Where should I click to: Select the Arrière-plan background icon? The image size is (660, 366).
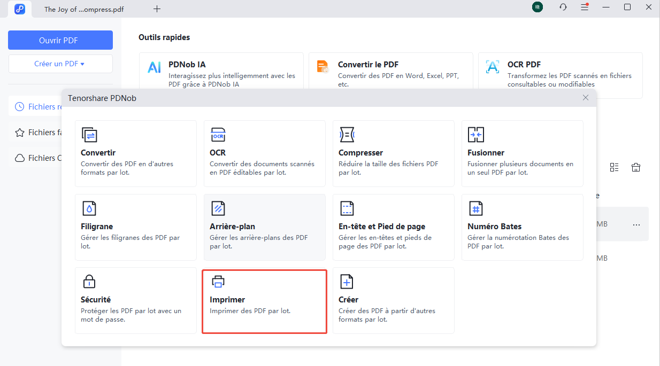218,208
